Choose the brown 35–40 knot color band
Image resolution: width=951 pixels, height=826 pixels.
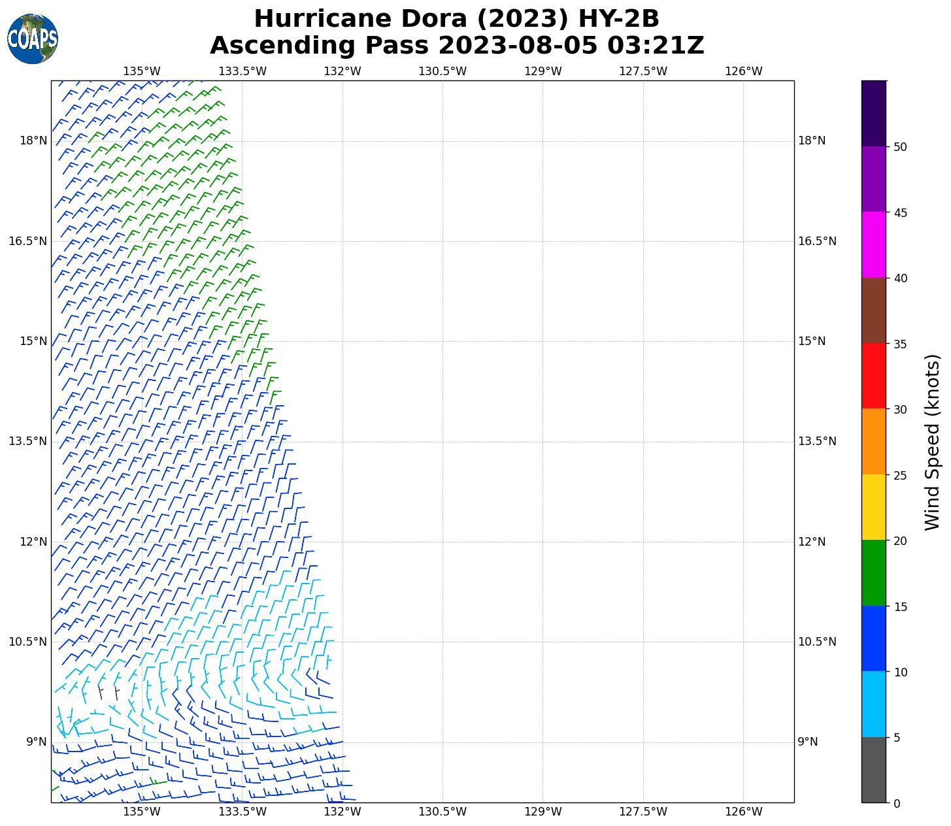pyautogui.click(x=873, y=310)
